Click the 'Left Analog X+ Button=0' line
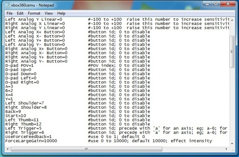Screen dimensions: 239x157 35,32
